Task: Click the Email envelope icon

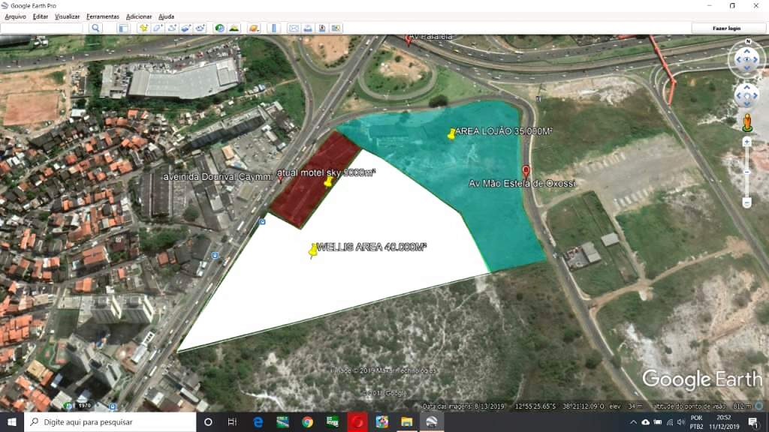Action: [294, 28]
